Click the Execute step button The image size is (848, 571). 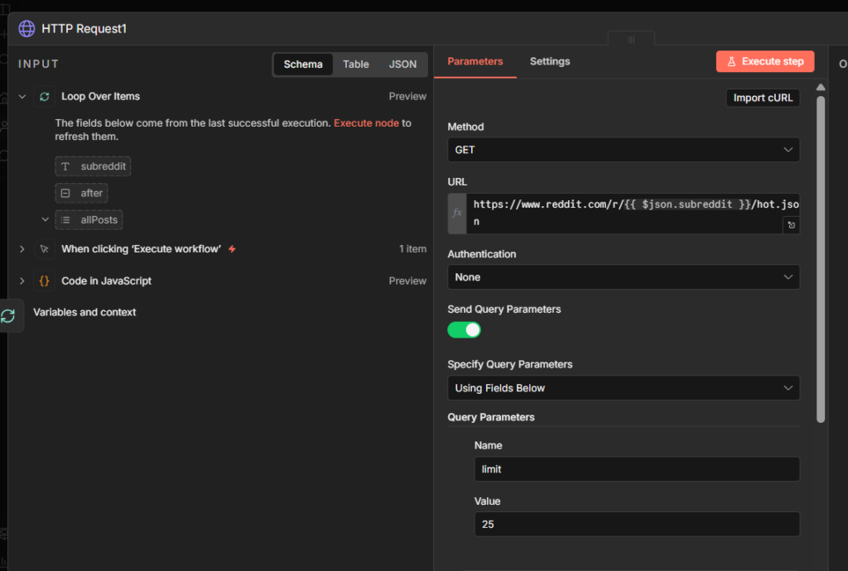point(764,61)
